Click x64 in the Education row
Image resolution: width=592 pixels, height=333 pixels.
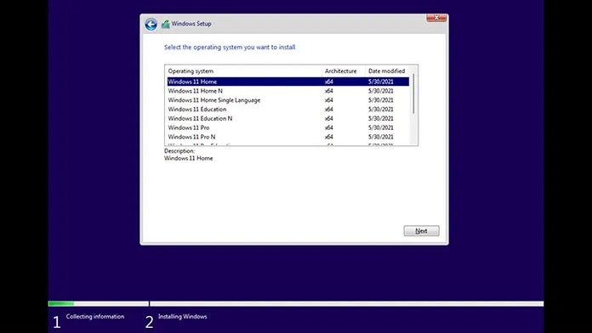tap(329, 110)
